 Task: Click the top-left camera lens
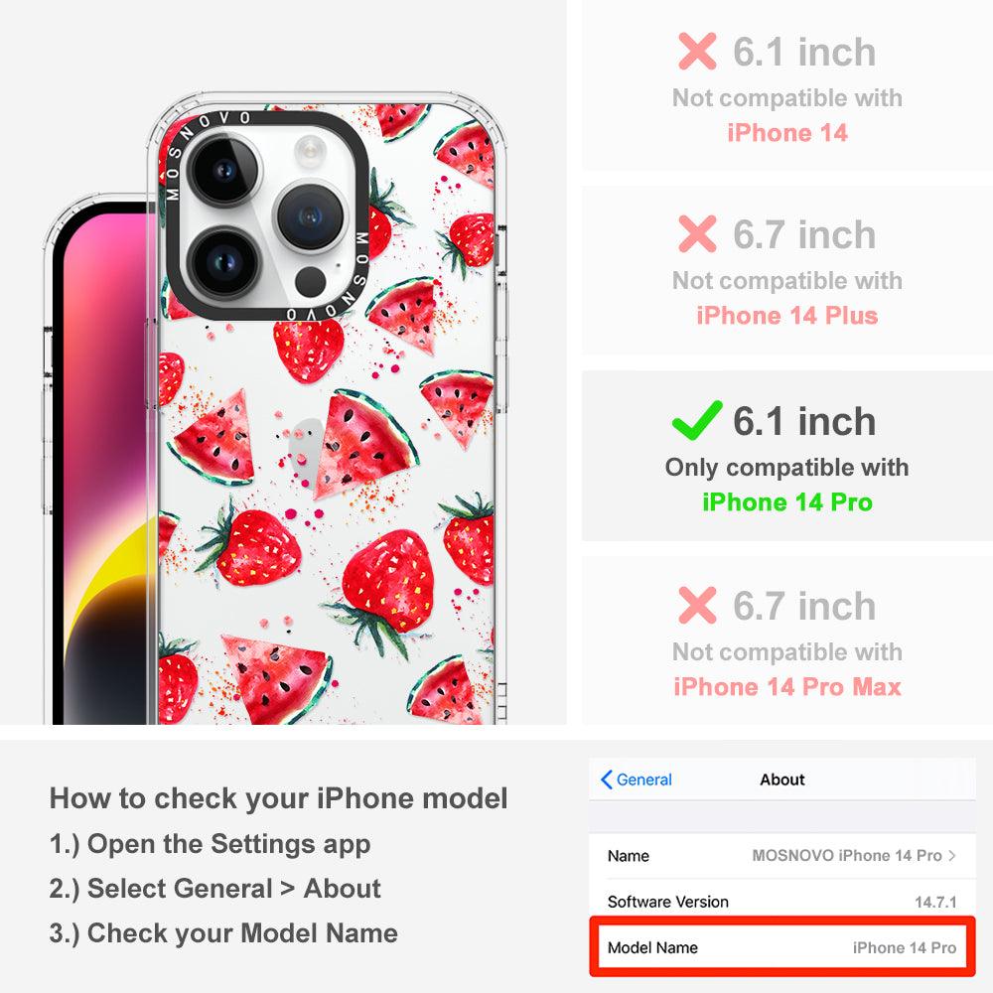coord(224,170)
